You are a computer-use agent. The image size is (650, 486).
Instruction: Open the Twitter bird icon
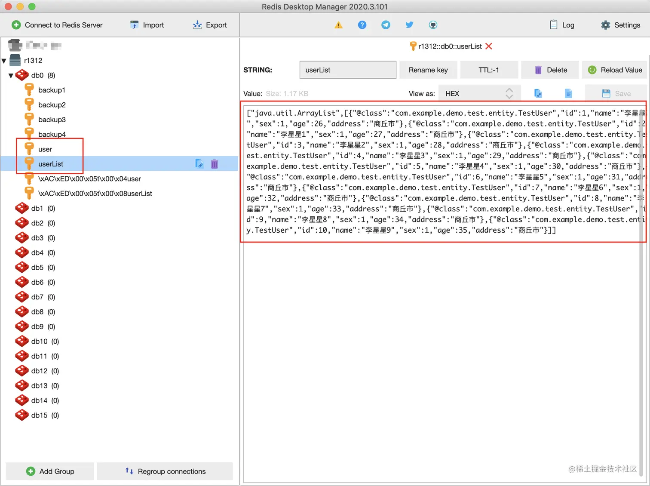tap(409, 25)
